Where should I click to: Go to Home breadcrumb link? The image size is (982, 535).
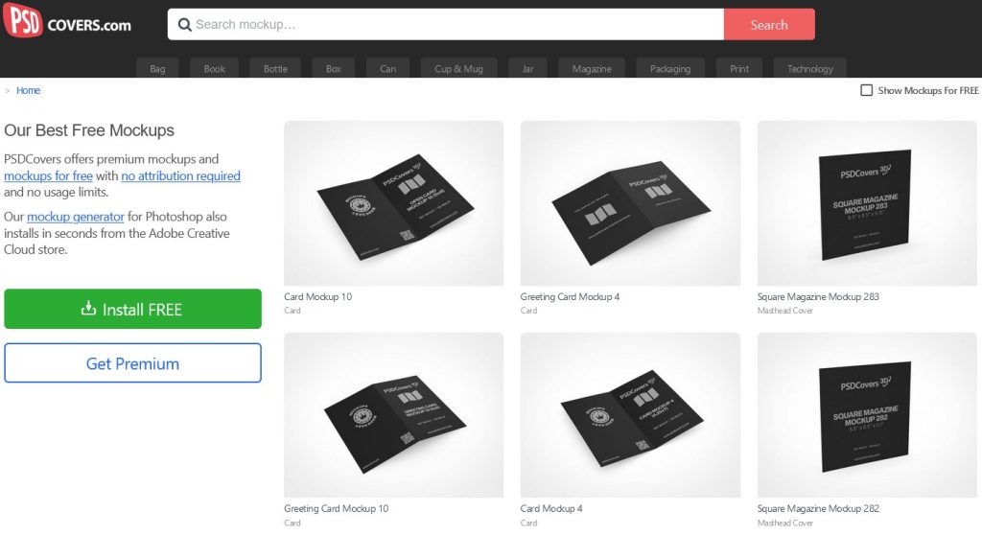(x=28, y=90)
